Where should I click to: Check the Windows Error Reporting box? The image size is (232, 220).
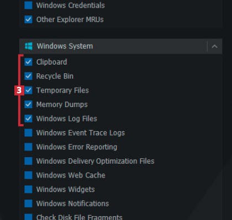click(x=28, y=147)
